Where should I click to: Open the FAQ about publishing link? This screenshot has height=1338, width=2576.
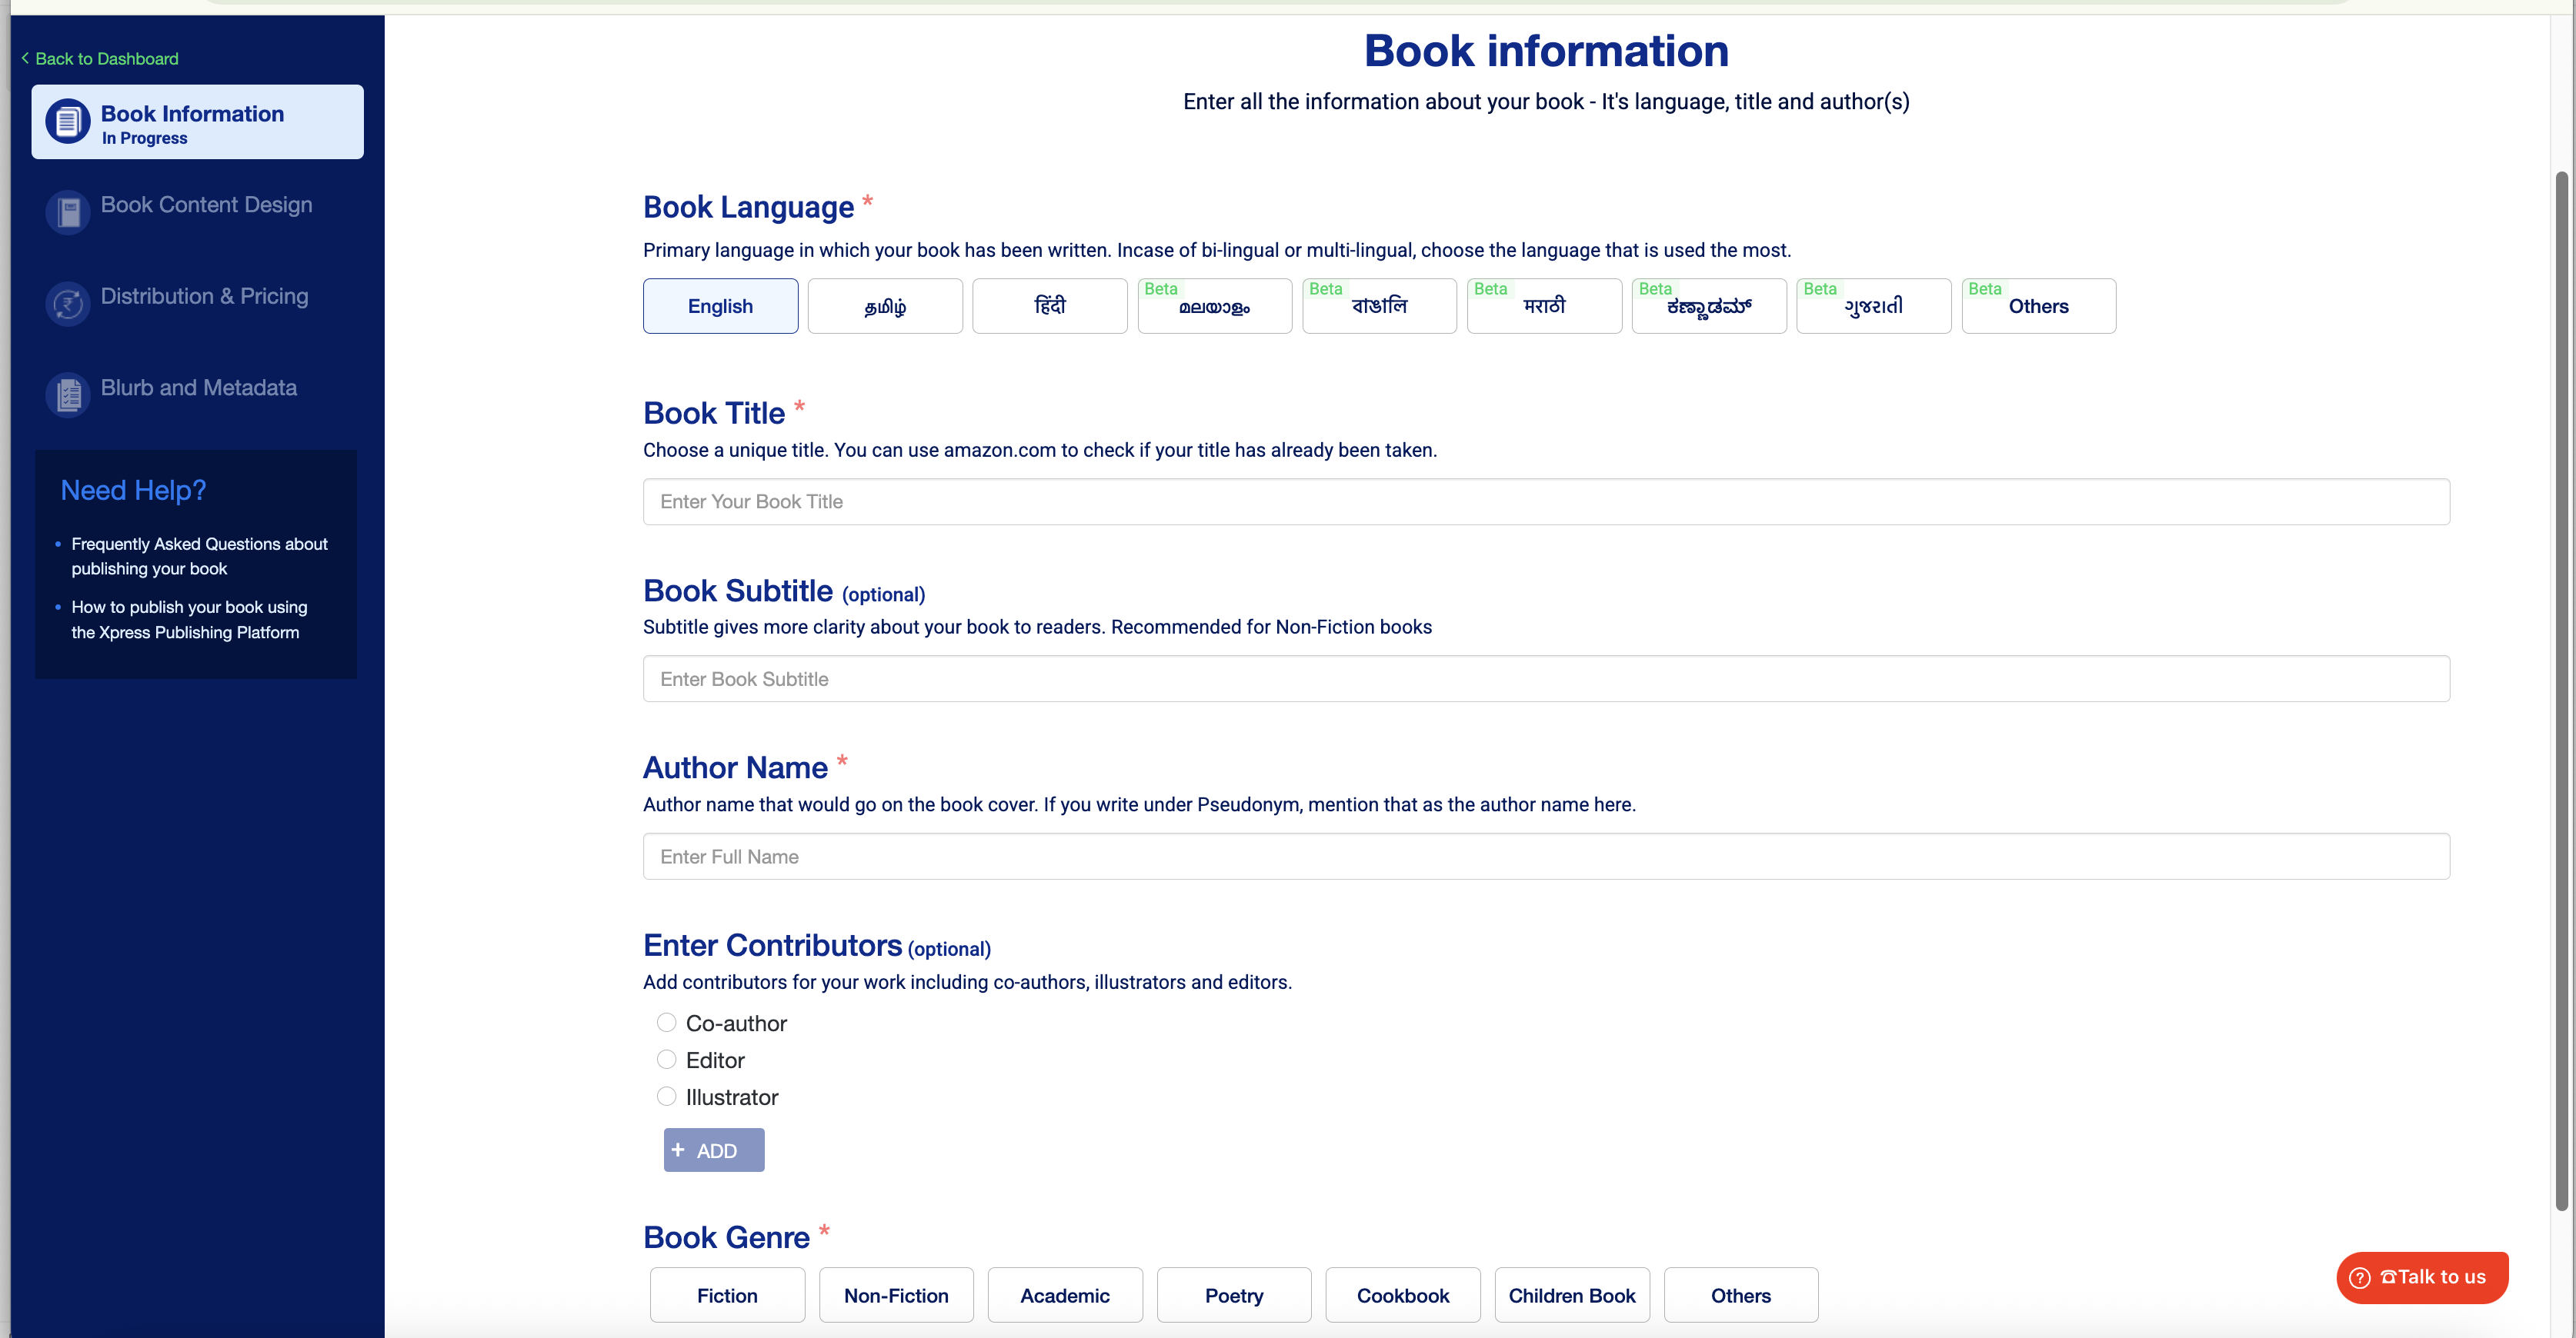pos(199,556)
